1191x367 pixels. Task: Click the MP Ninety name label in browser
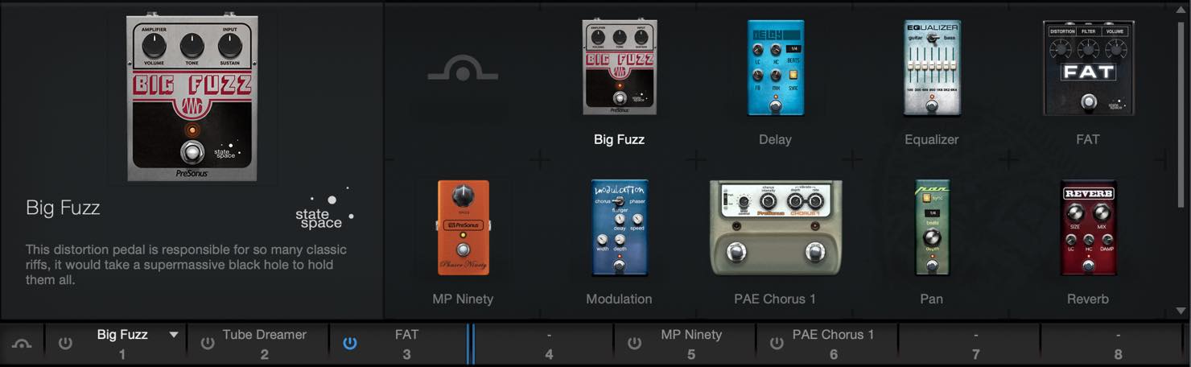coord(463,299)
